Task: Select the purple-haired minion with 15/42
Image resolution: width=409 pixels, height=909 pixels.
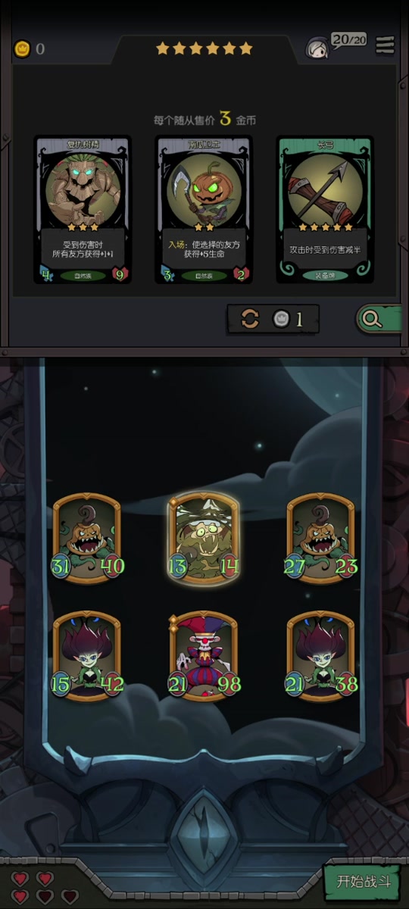Action: [87, 656]
